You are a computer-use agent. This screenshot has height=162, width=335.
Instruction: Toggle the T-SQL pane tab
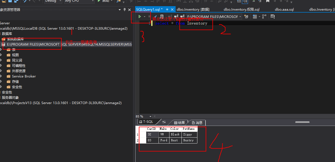[147, 121]
